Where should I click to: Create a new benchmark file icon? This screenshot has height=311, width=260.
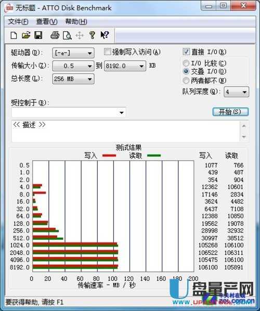point(14,36)
